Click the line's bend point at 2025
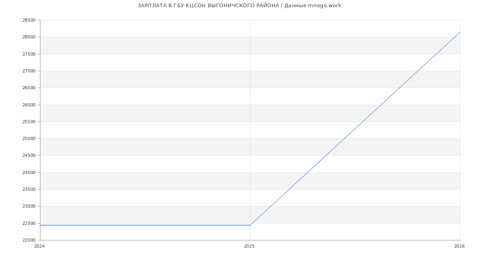 pos(250,225)
